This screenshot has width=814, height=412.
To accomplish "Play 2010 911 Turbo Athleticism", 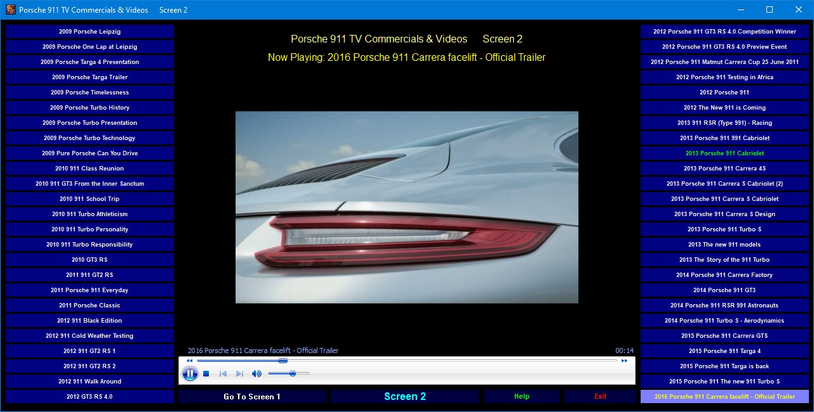I will pos(90,214).
